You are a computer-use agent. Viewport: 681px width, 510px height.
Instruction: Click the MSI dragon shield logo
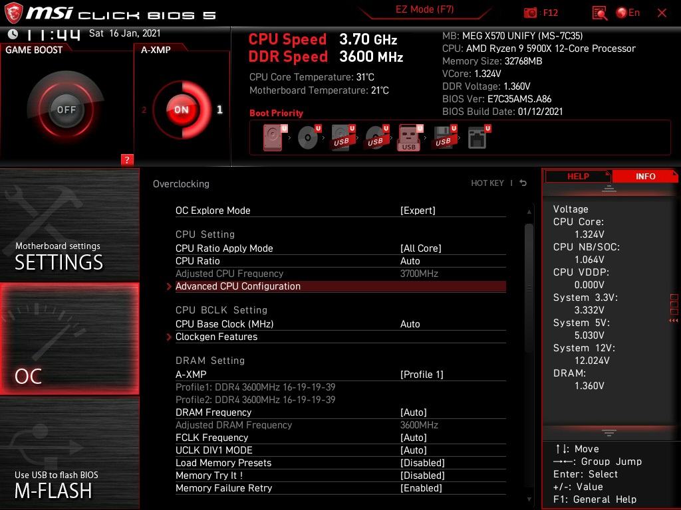point(13,13)
